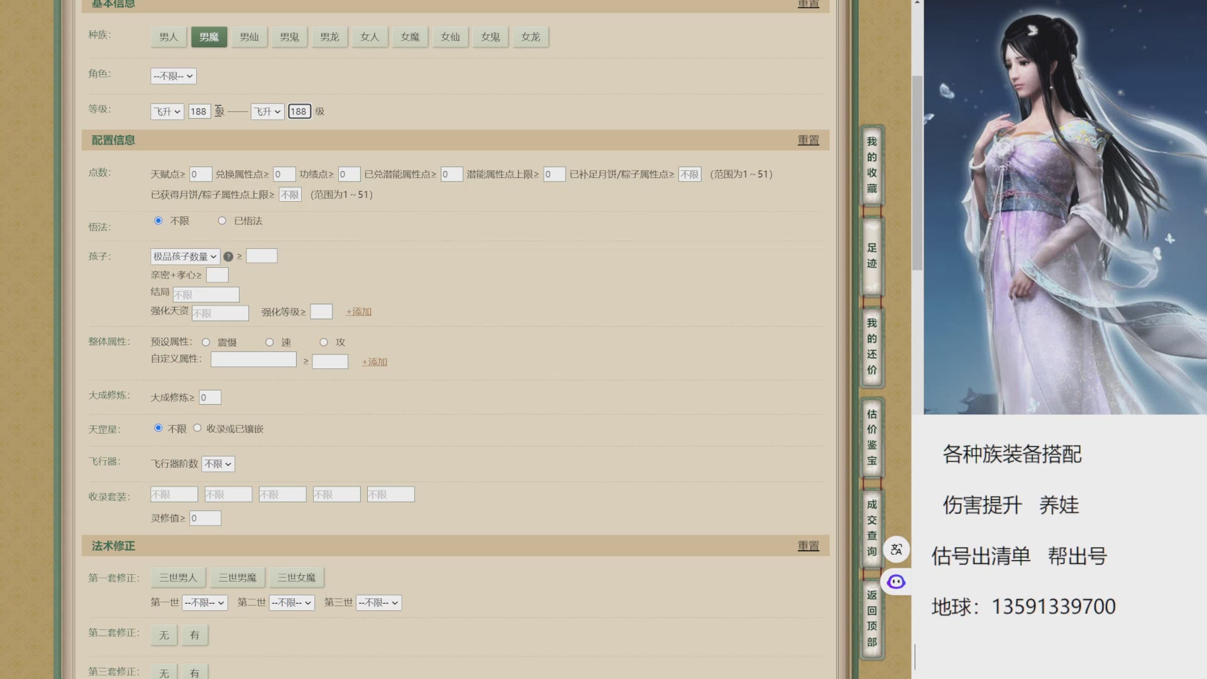1207x679 pixels.
Task: Expand the 极品孩子数量 dropdown
Action: [185, 257]
